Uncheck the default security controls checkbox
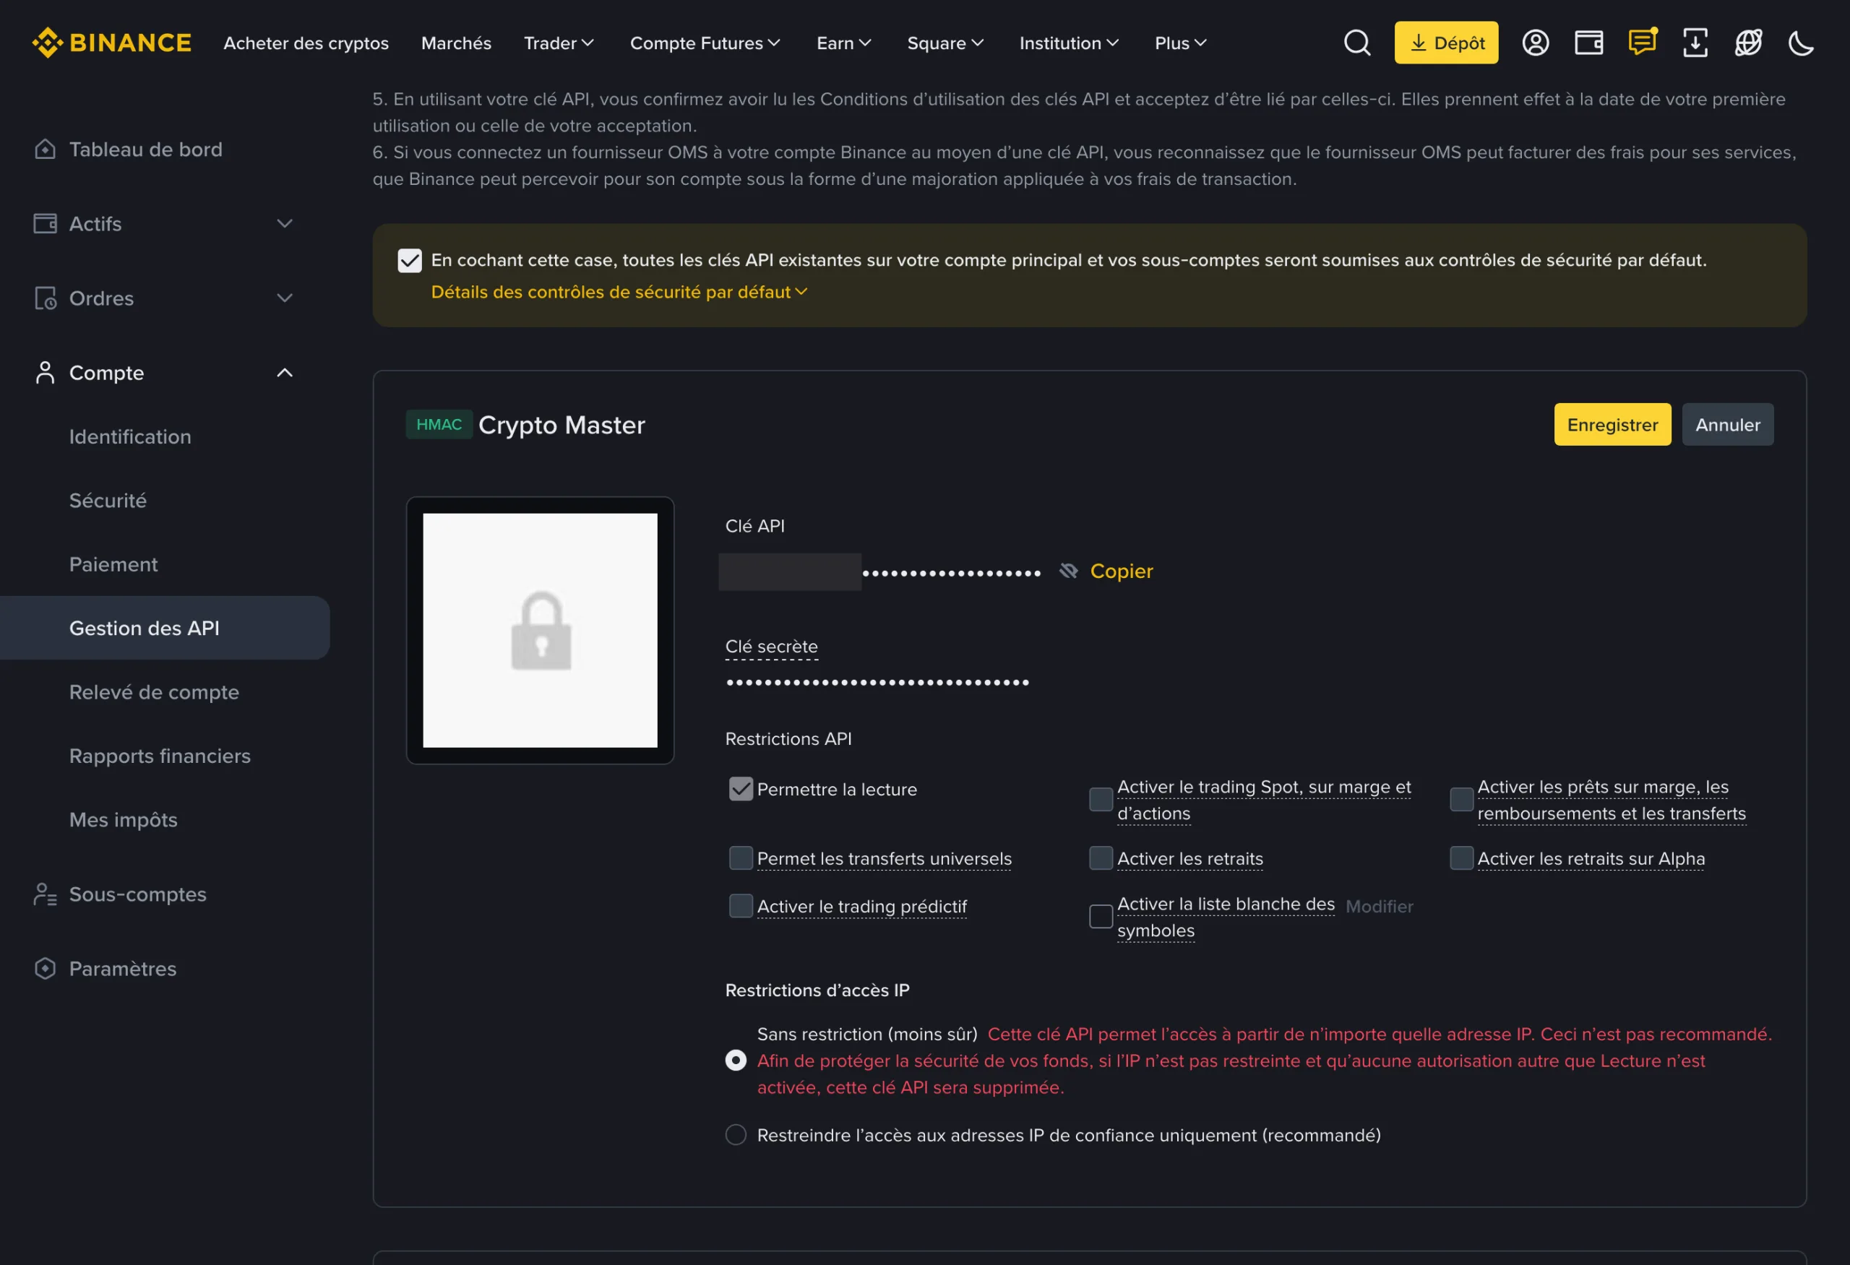The height and width of the screenshot is (1265, 1850). pos(410,260)
